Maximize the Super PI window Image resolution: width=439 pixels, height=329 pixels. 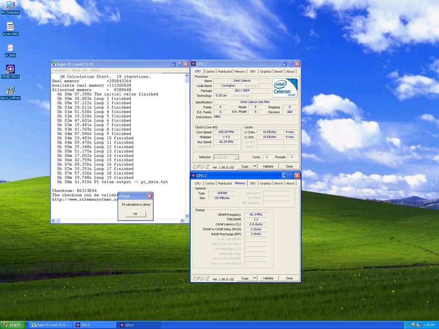(180, 64)
